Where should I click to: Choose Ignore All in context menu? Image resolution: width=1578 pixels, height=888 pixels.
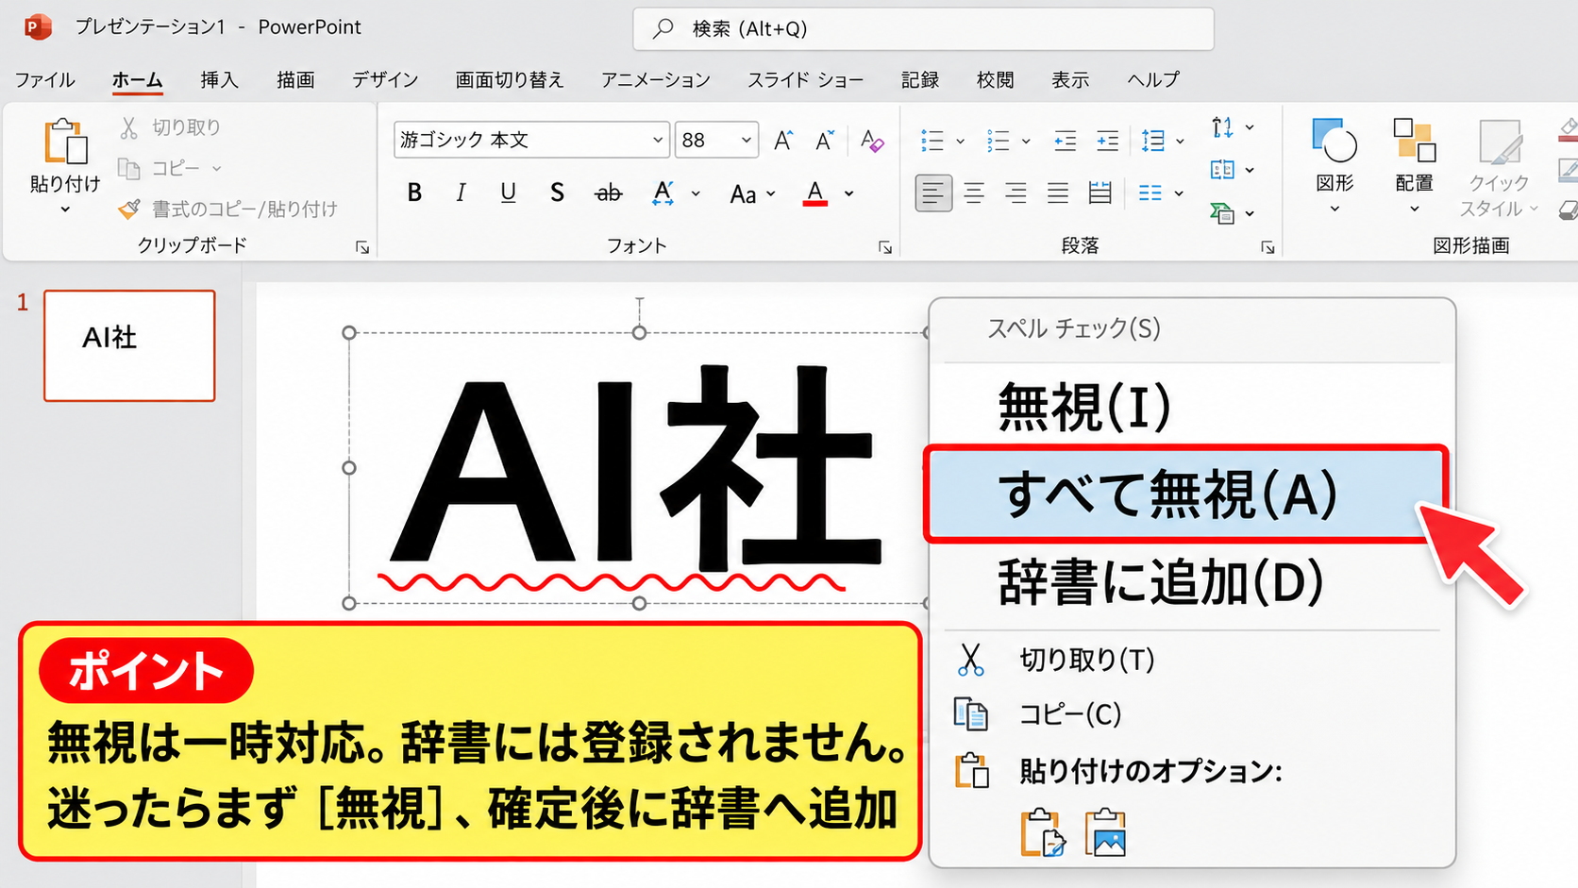pyautogui.click(x=1185, y=494)
